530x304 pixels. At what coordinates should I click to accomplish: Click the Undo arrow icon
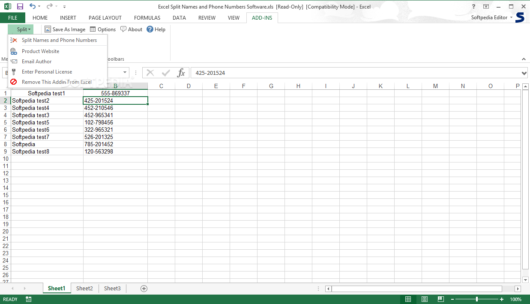click(x=33, y=6)
